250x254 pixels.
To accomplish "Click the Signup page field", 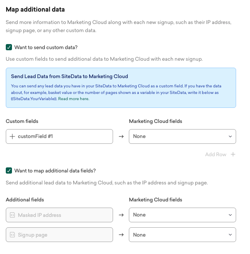I will click(64, 235).
